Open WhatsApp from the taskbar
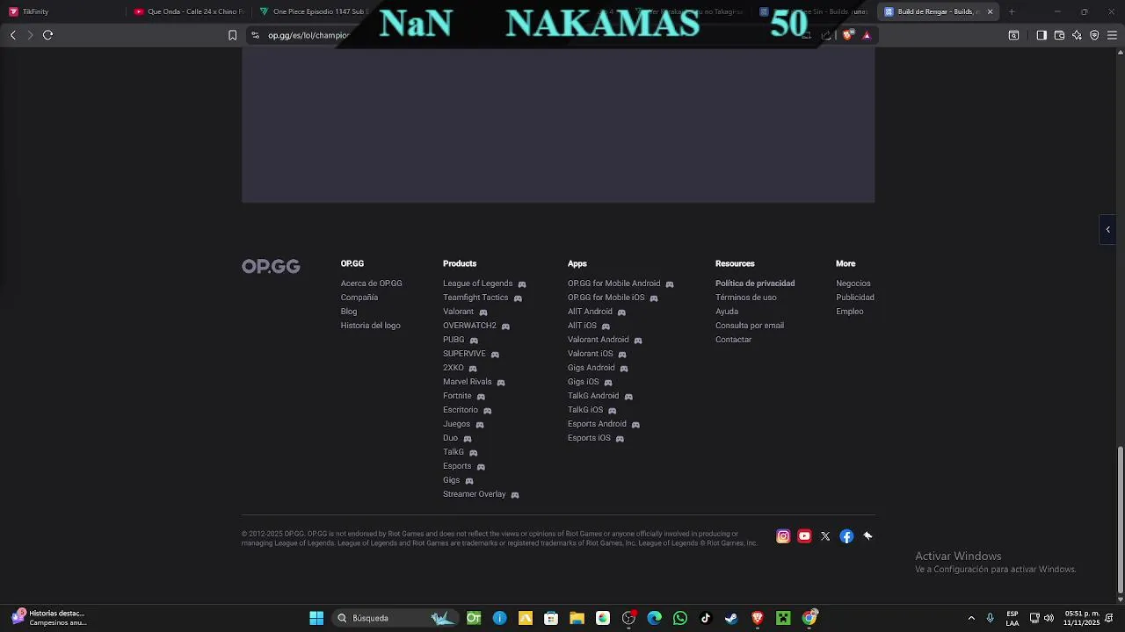Screen dimensions: 1125x632 679,618
